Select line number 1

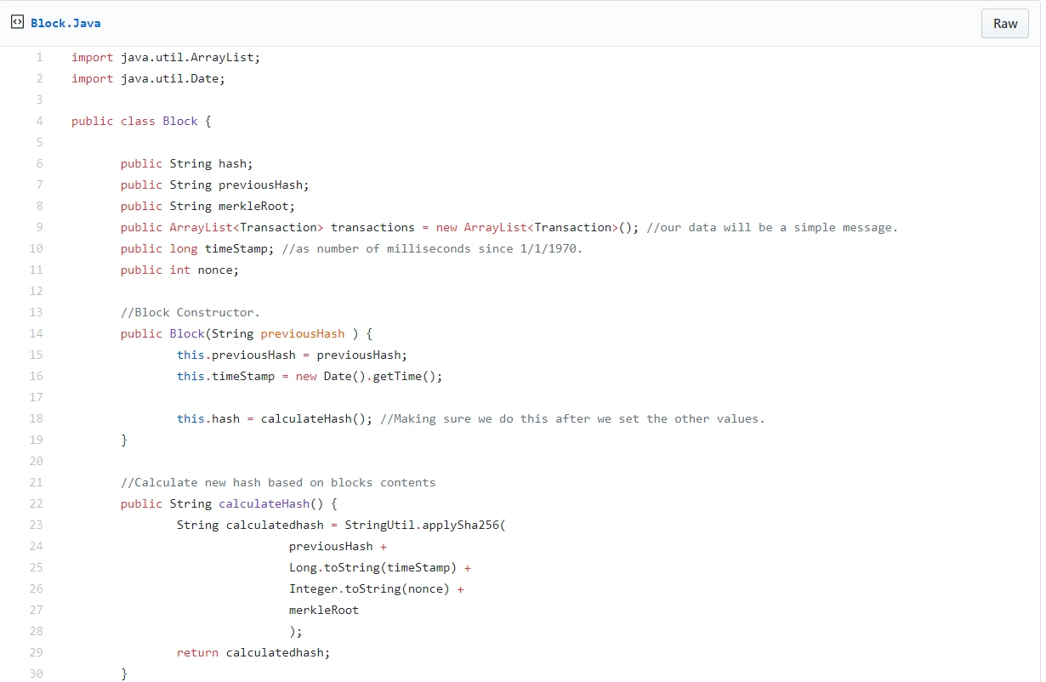click(x=39, y=58)
